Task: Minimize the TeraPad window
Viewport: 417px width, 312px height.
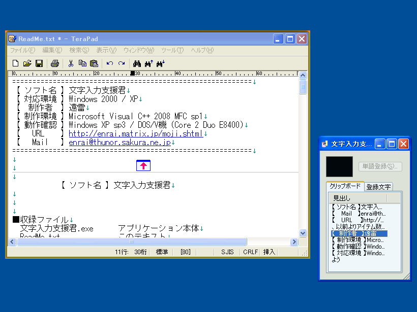Action: pos(278,39)
